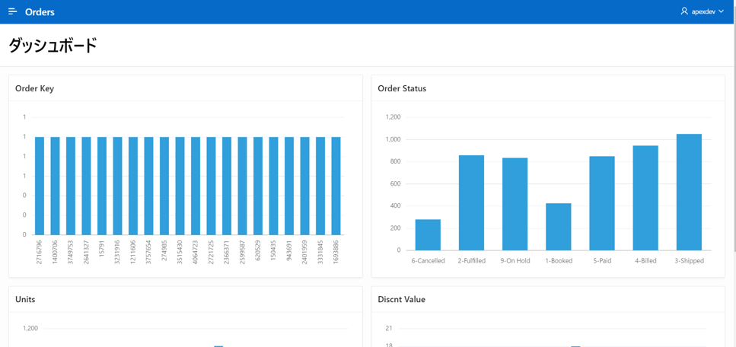This screenshot has width=736, height=347.
Task: Go to the Orders application home title
Action: [x=40, y=12]
